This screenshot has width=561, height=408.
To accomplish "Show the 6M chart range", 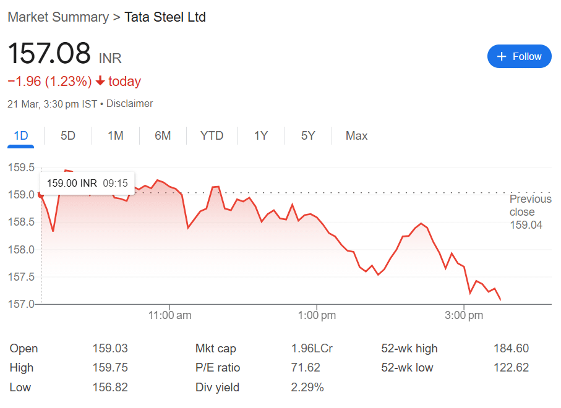I will pyautogui.click(x=163, y=136).
